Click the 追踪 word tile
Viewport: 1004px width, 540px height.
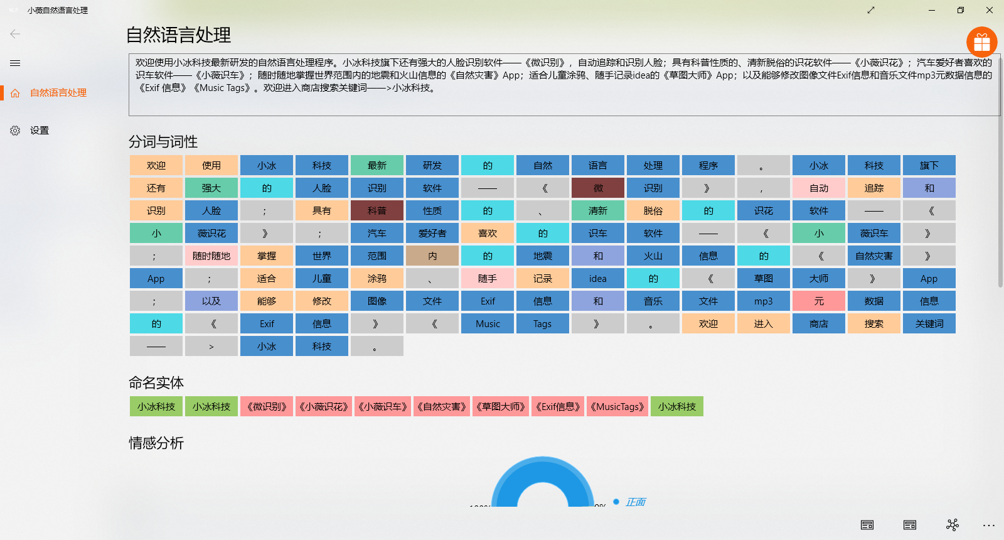click(x=874, y=188)
